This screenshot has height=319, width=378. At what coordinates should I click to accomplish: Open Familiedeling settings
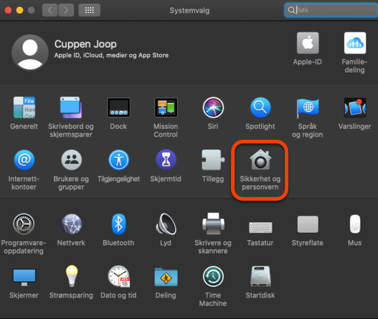[x=354, y=44]
